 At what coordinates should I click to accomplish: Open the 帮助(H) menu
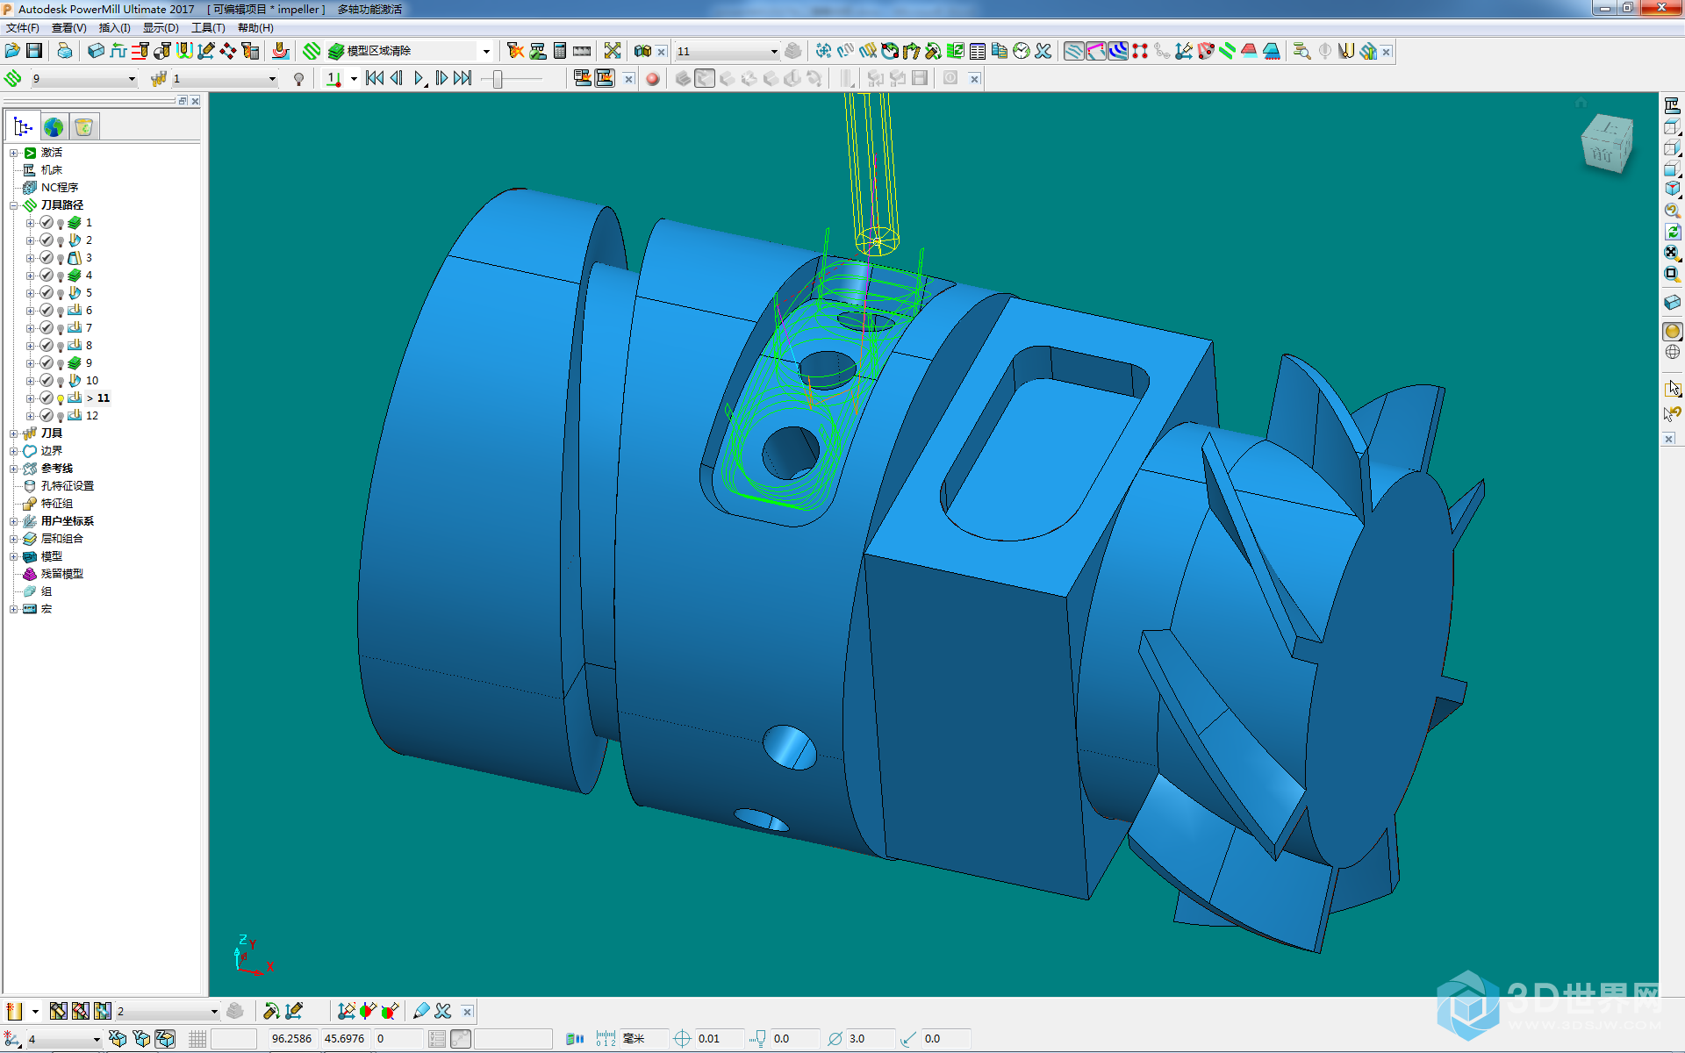click(255, 28)
